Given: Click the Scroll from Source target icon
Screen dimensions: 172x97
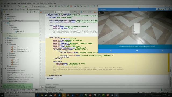Looking at the screenshot, I should (27, 12).
